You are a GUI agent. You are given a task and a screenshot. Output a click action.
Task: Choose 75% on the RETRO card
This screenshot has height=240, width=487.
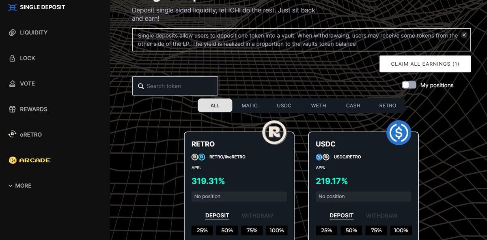pyautogui.click(x=252, y=230)
